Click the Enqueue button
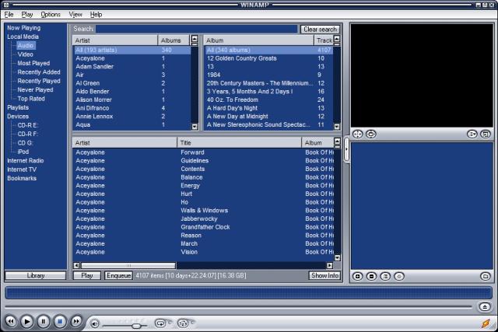 pyautogui.click(x=118, y=275)
